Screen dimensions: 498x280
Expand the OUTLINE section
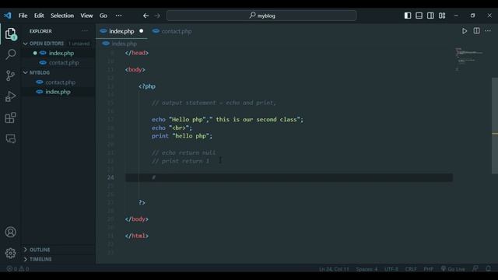click(40, 250)
